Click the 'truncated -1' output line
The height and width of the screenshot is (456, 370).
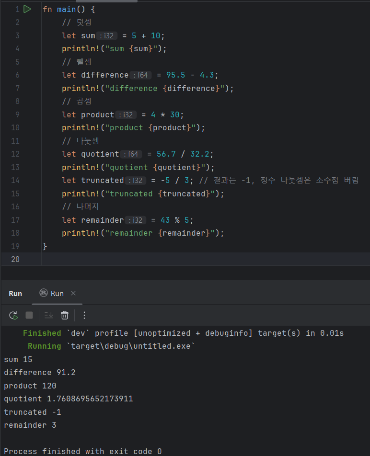point(33,412)
